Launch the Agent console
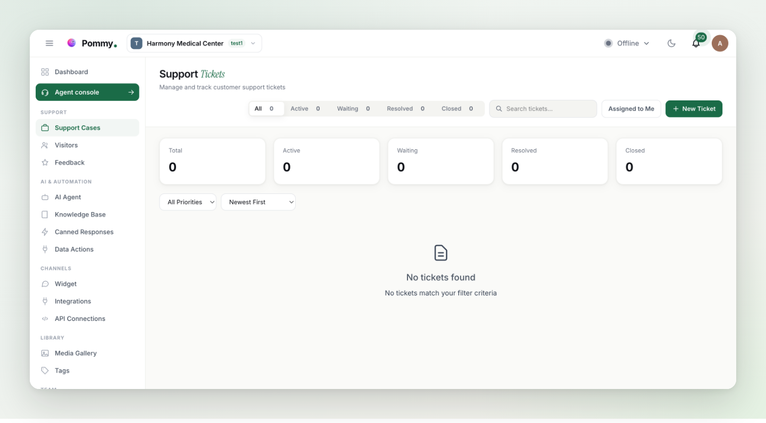The image size is (766, 423). (x=87, y=92)
